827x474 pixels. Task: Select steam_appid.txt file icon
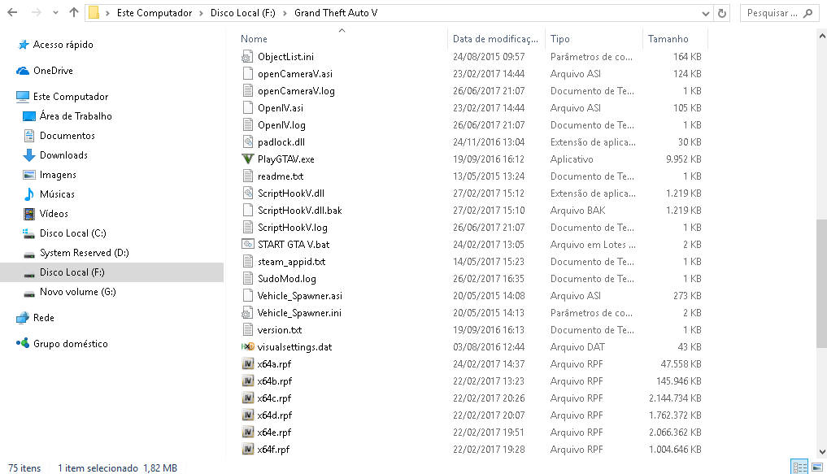pos(247,262)
